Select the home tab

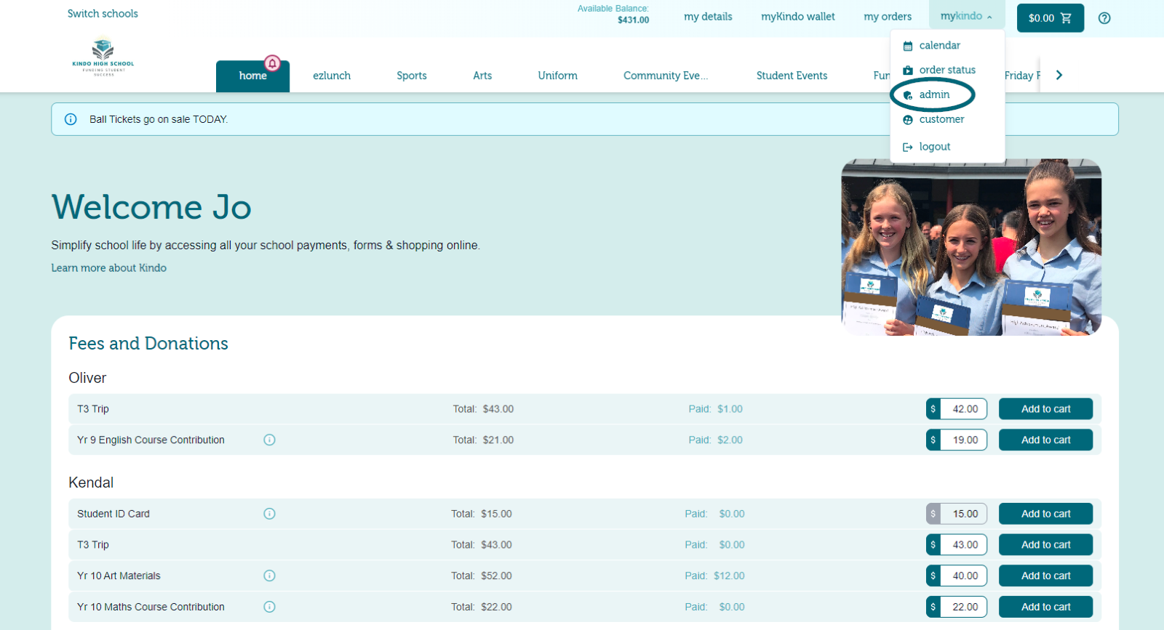[x=252, y=76]
